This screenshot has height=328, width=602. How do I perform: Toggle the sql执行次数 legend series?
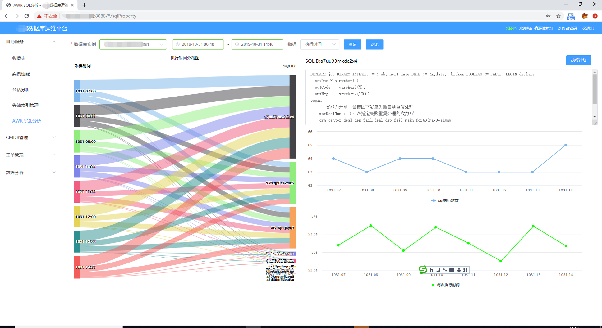(445, 200)
